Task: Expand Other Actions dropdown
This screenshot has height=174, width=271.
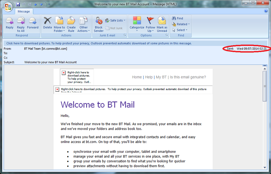Action: pos(84,24)
